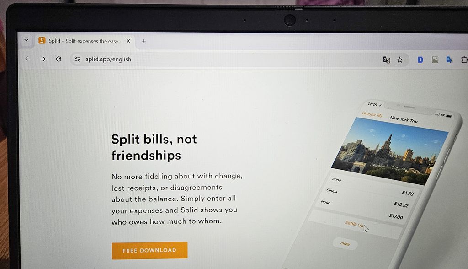Close the Splid tab
Image resolution: width=468 pixels, height=269 pixels.
128,41
